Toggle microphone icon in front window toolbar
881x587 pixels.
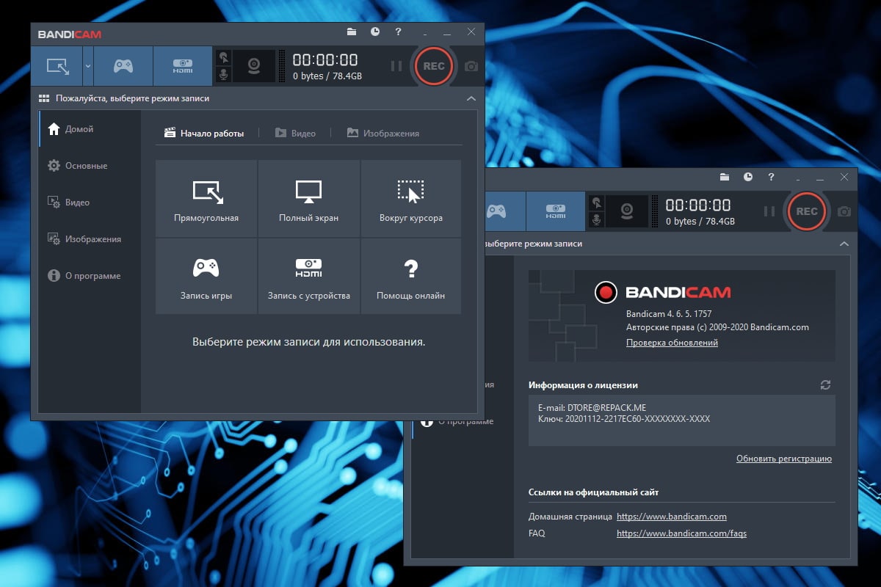click(x=223, y=75)
